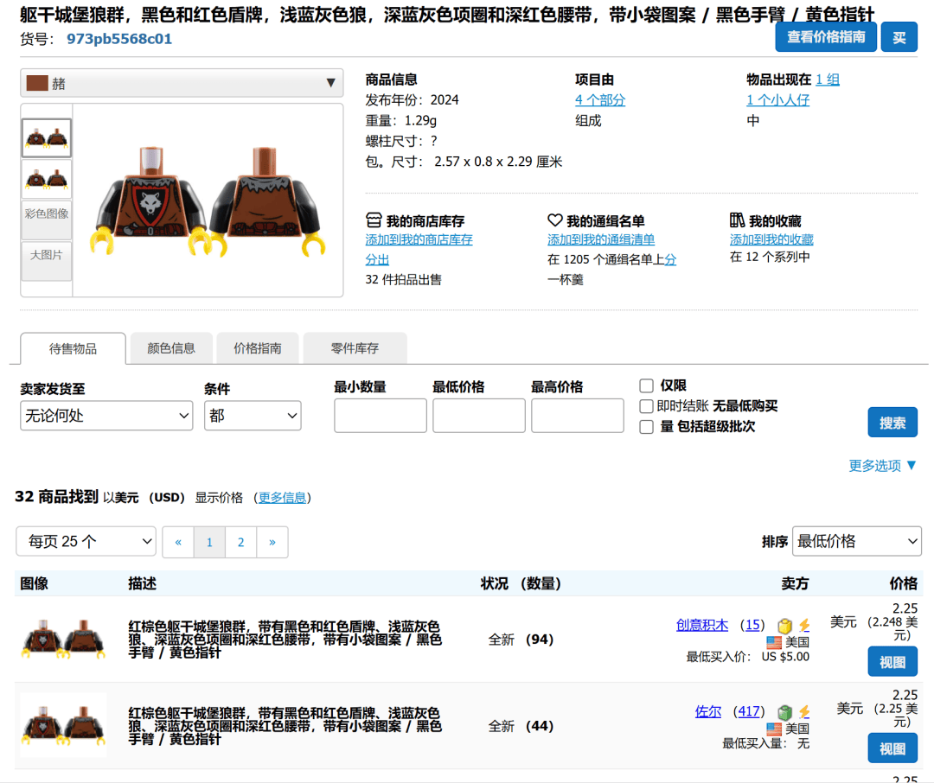Open the 赭 color selector with brown swatch
The image size is (934, 783).
(x=182, y=83)
